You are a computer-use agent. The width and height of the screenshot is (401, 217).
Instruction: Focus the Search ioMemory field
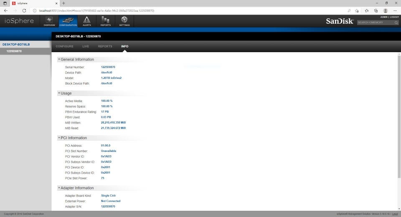(x=376, y=23)
